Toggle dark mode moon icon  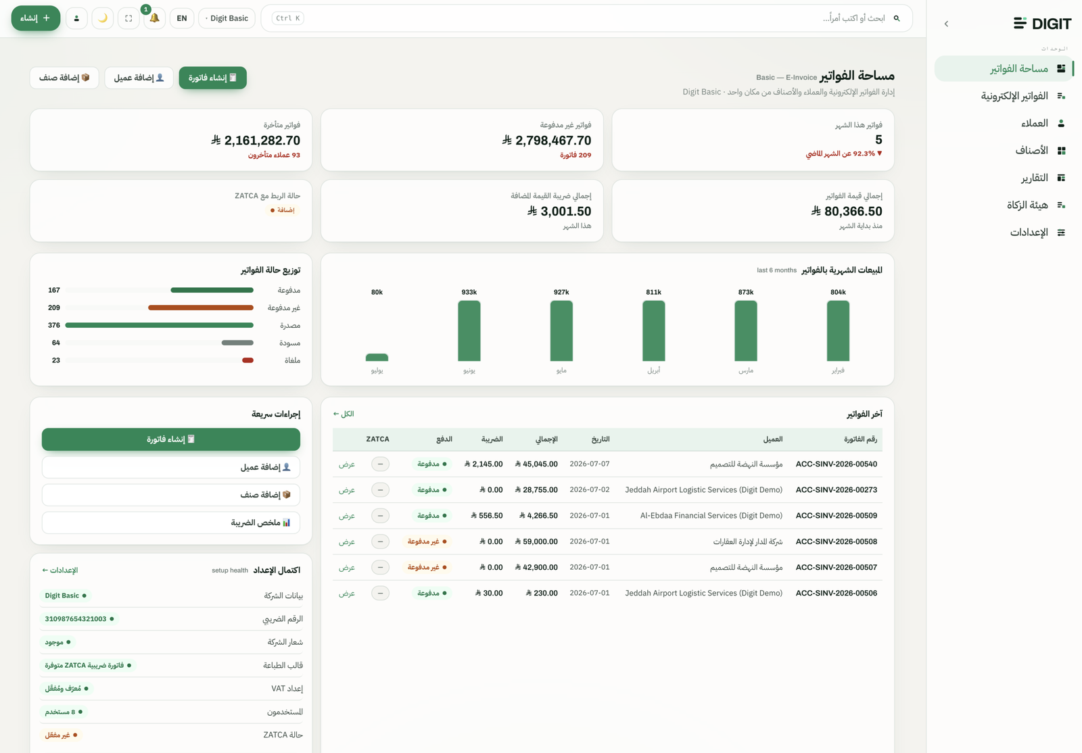pyautogui.click(x=103, y=18)
